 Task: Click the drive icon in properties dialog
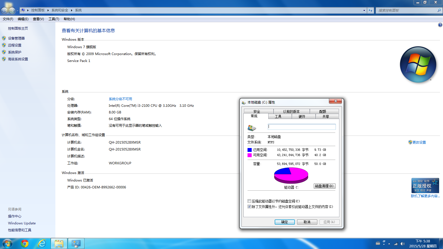252,128
